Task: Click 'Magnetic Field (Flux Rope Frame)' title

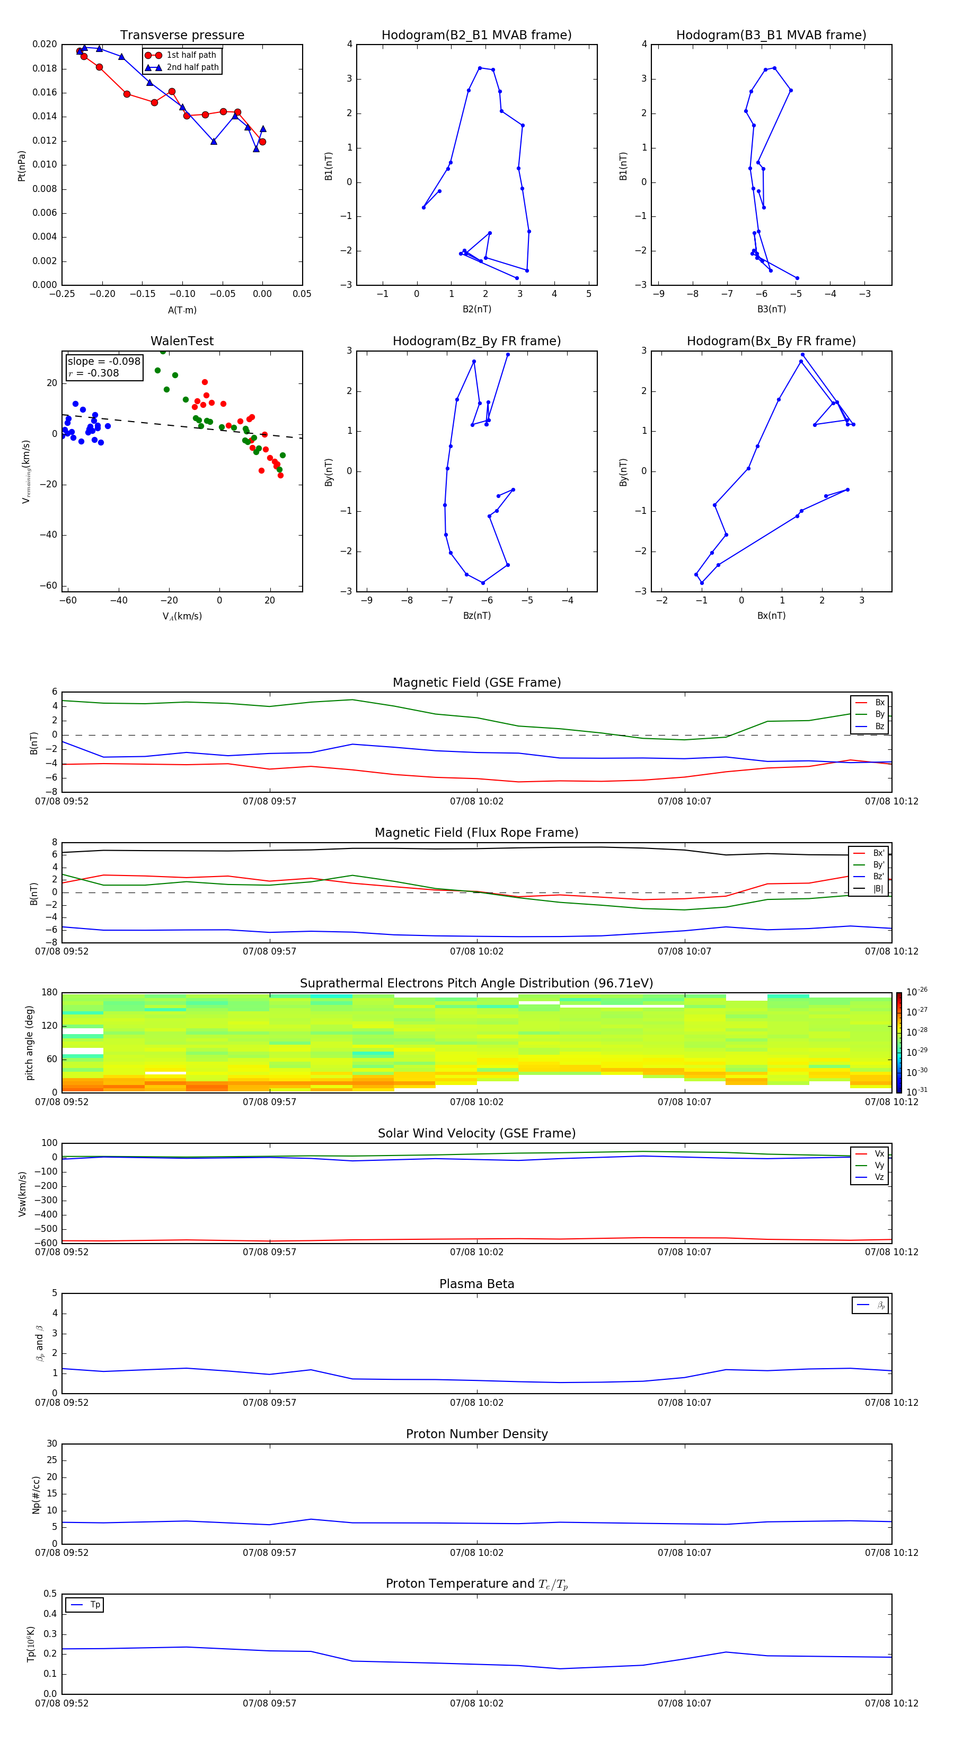Action: pos(476,832)
